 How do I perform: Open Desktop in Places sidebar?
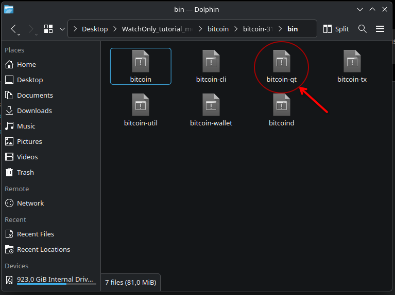pyautogui.click(x=50, y=80)
